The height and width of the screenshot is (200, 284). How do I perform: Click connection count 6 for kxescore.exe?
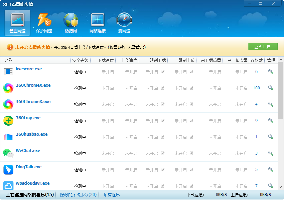[256, 72]
